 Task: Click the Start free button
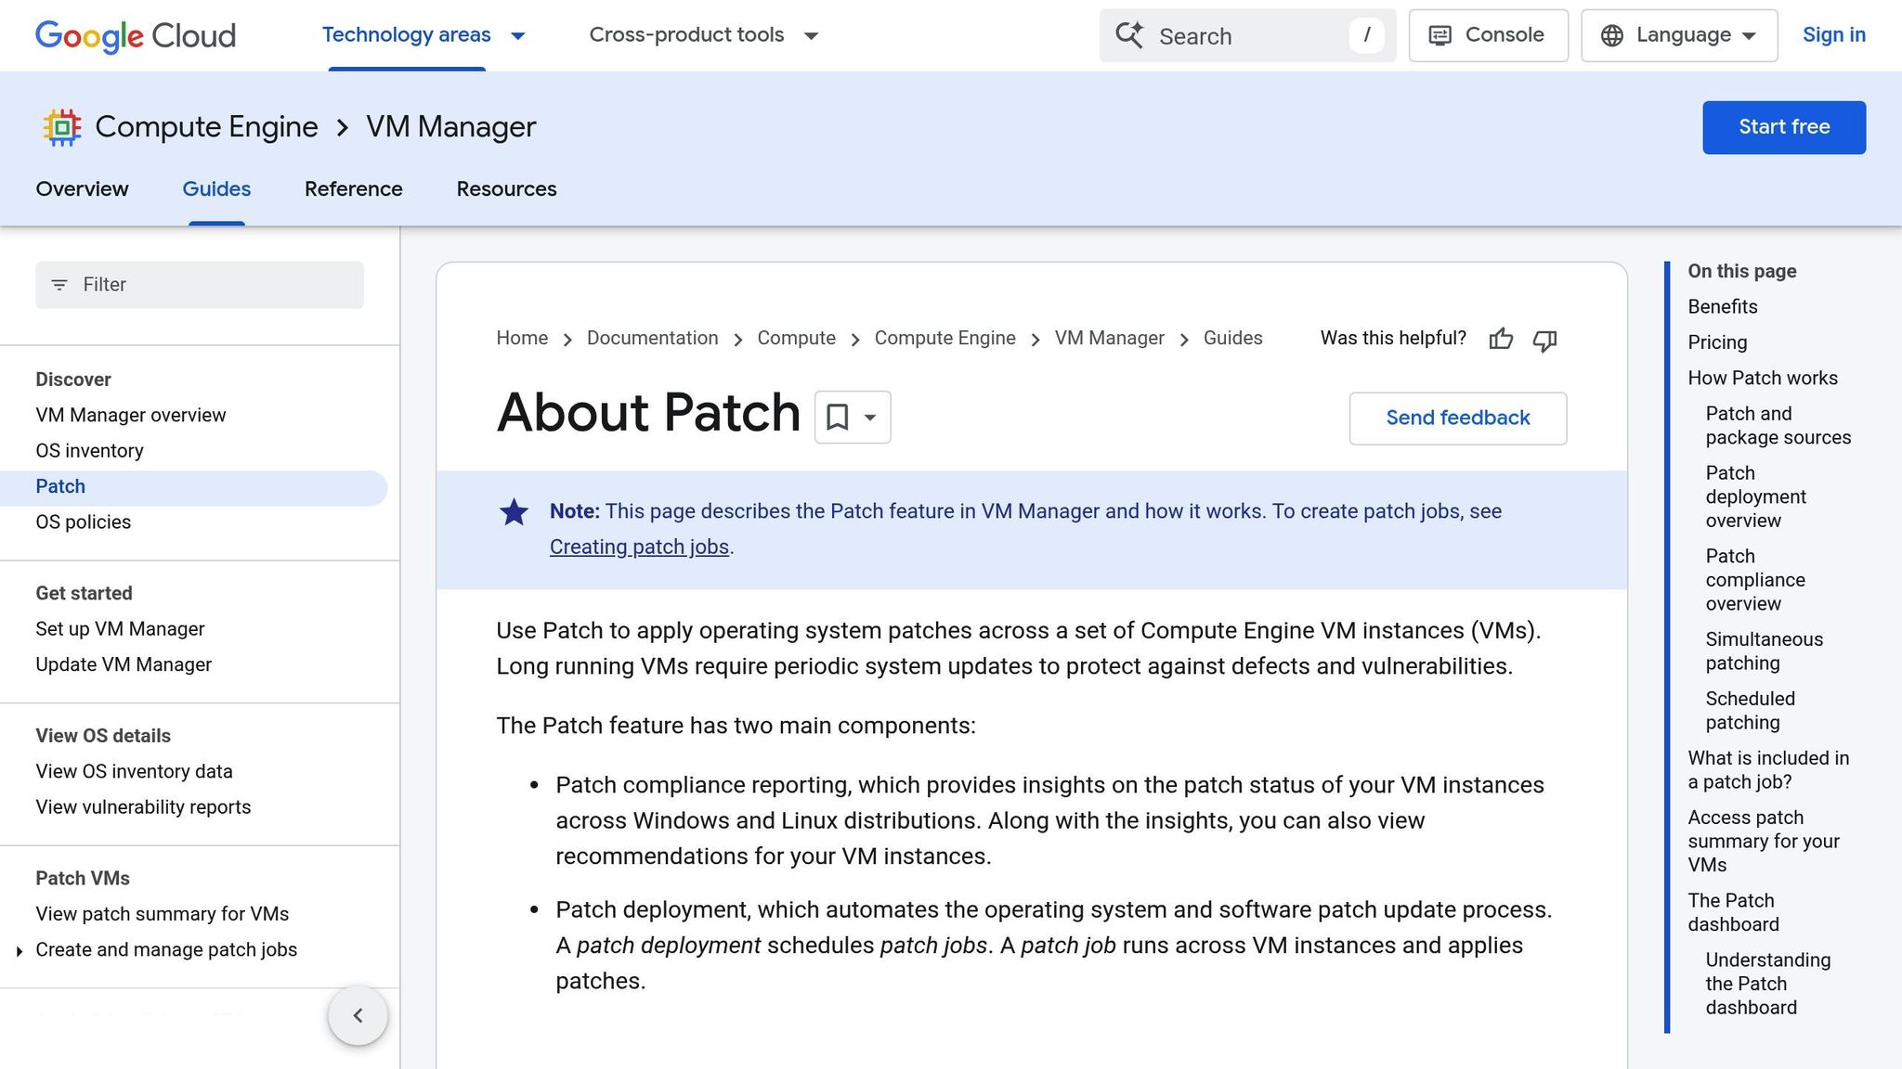(x=1783, y=126)
